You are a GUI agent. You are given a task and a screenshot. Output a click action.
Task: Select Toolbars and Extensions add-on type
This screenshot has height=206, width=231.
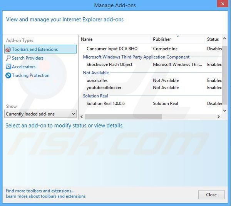point(40,49)
